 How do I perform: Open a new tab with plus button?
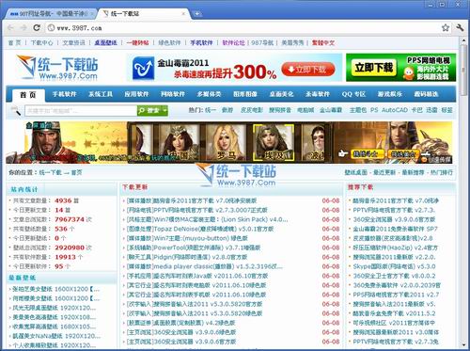(x=197, y=13)
